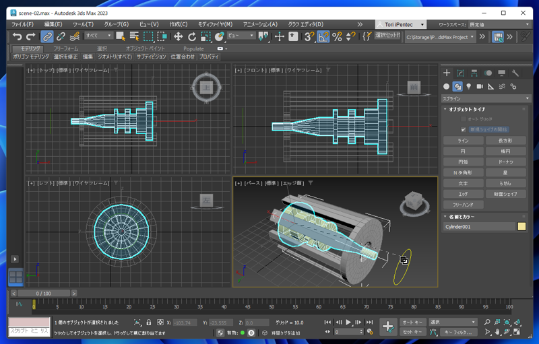
Task: Activate the Unlink Selection tool
Action: (61, 36)
